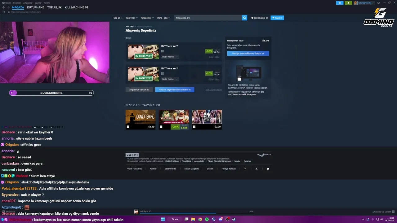Viewport: 397px width, 223px height.
Task: Open Steam icon in the taskbar
Action: [234, 219]
